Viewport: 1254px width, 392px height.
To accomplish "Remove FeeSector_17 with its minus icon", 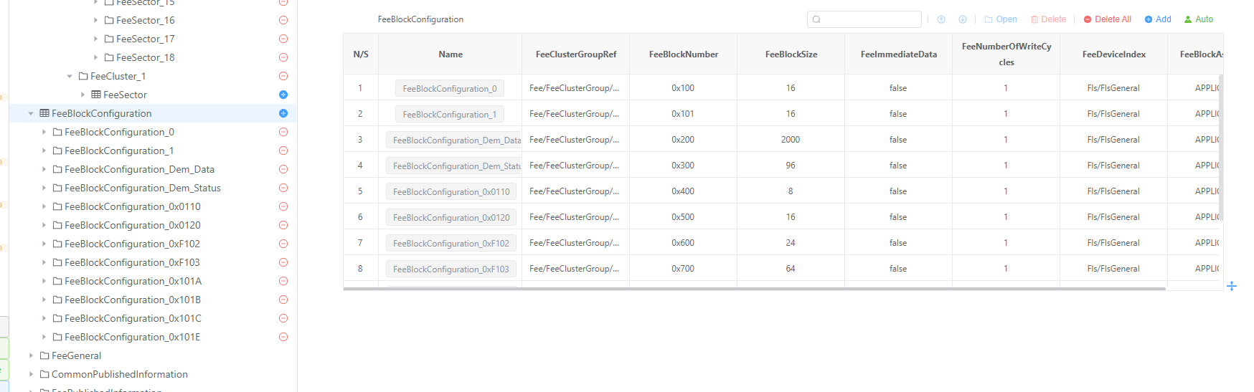I will (x=283, y=39).
